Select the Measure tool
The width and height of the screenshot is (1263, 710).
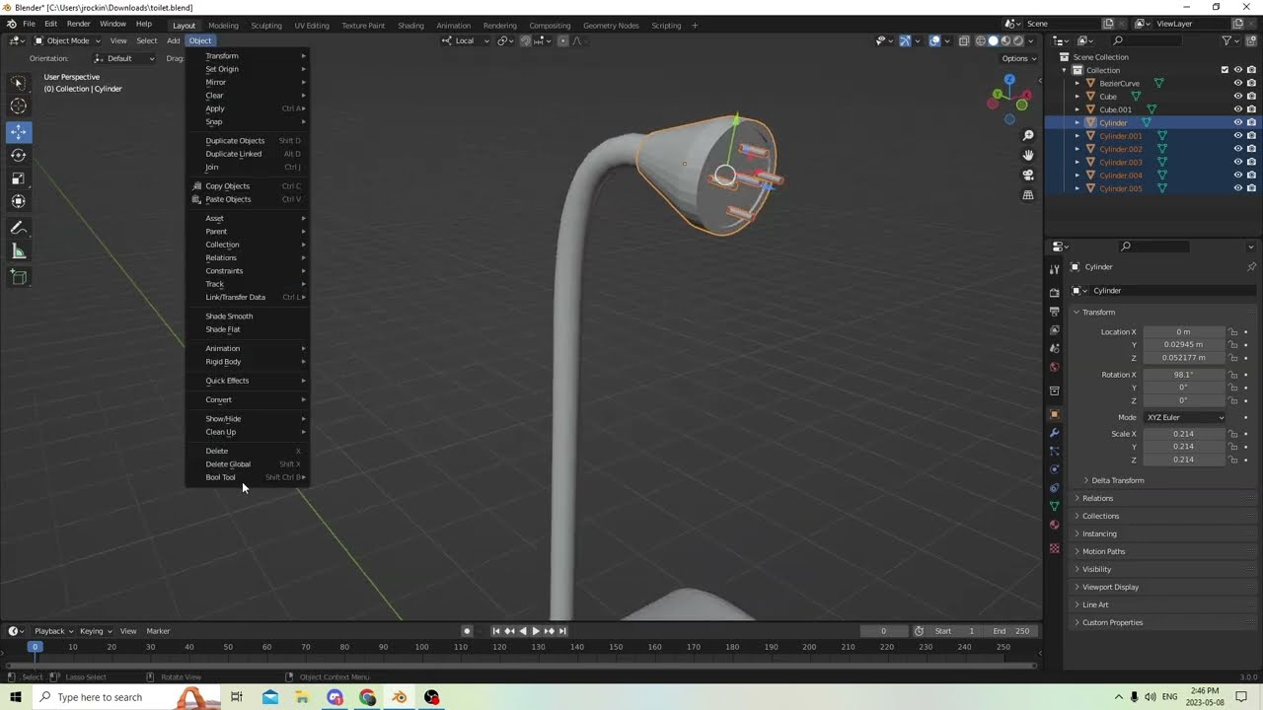point(19,251)
